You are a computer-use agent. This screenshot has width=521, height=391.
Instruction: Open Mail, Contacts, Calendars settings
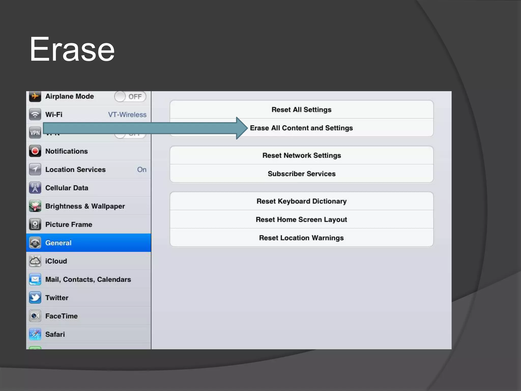tap(88, 280)
